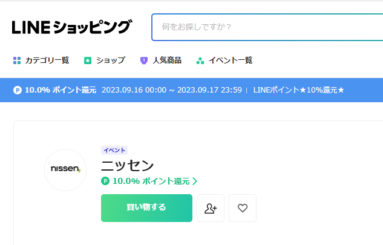
Task: Open the green 10.0% ポイント還元 details link
Action: [x=149, y=181]
